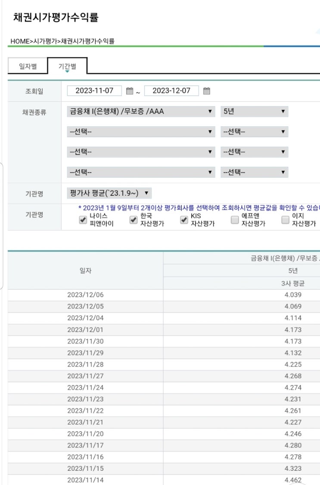This screenshot has width=320, height=485.
Task: Click the 4.261 yield value
Action: pyautogui.click(x=293, y=411)
